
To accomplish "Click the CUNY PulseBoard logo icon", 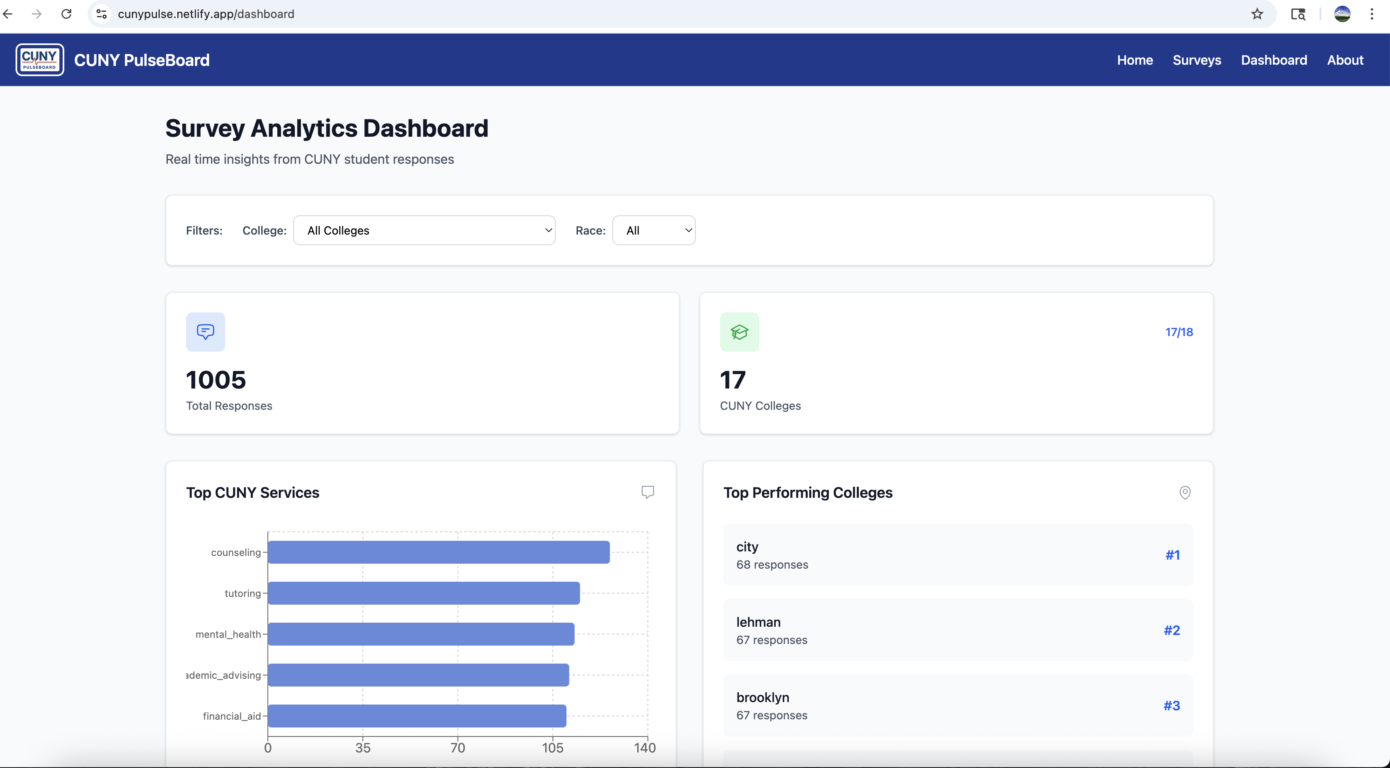I will pos(39,60).
